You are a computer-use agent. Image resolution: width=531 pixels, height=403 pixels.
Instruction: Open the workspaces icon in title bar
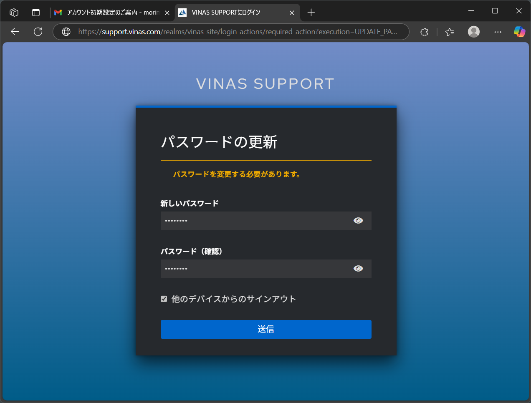pos(14,13)
